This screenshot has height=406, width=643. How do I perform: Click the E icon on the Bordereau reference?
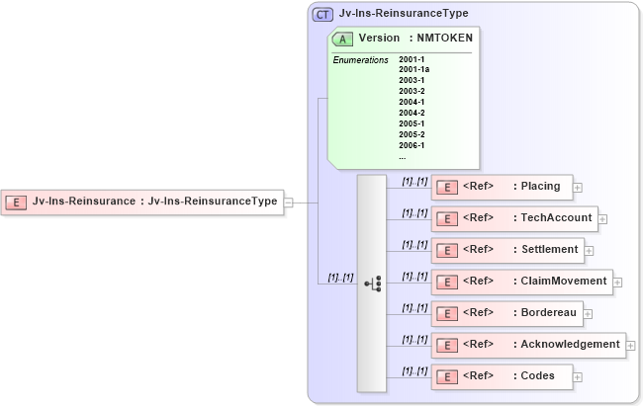(447, 314)
